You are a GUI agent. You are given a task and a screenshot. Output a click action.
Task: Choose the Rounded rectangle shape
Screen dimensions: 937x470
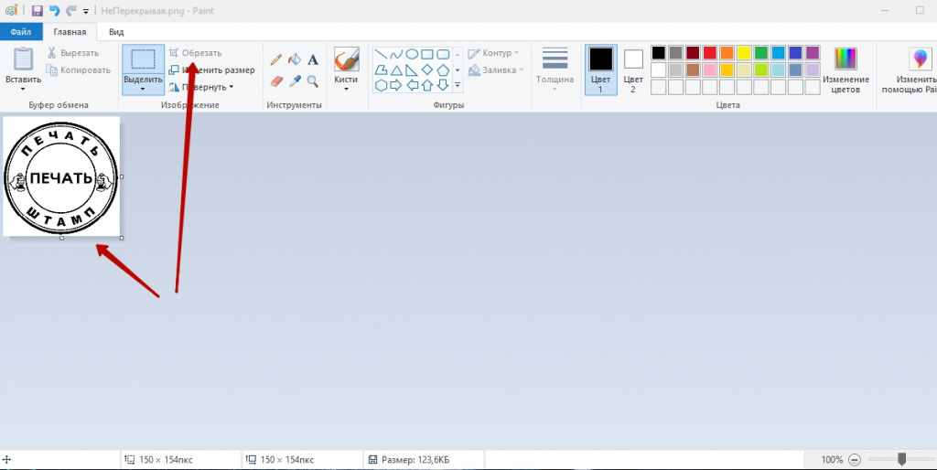(x=443, y=54)
